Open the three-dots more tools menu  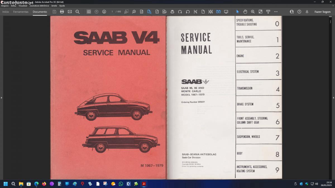[276, 12]
